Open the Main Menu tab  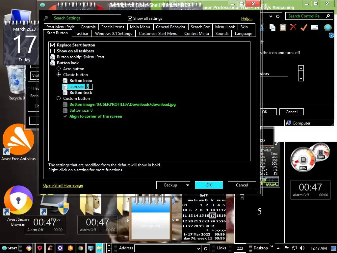[x=140, y=27]
